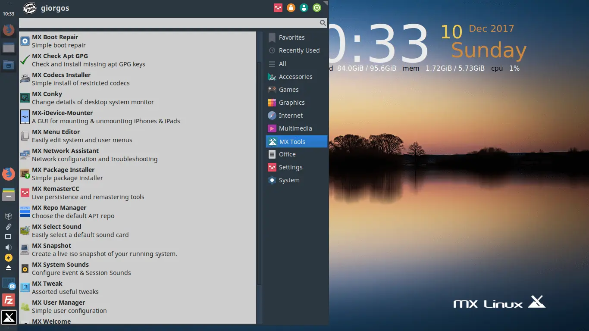The image size is (589, 331).
Task: Select the Office category
Action: point(297,154)
